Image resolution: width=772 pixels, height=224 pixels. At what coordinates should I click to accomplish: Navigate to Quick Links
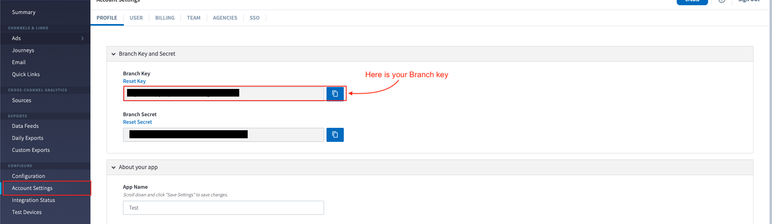pyautogui.click(x=26, y=75)
